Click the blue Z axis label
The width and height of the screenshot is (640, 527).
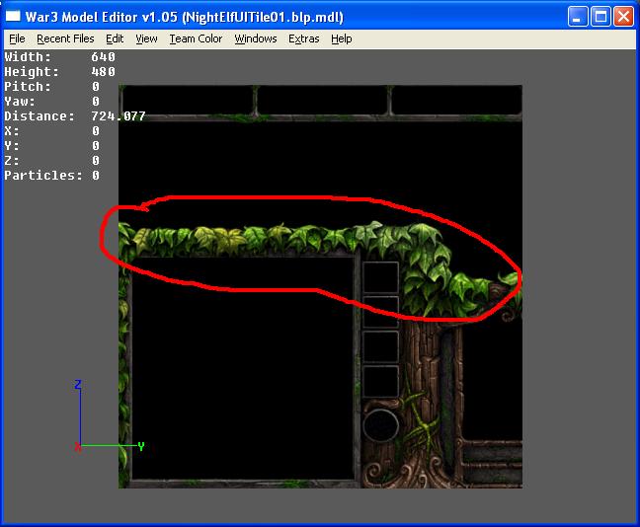78,384
